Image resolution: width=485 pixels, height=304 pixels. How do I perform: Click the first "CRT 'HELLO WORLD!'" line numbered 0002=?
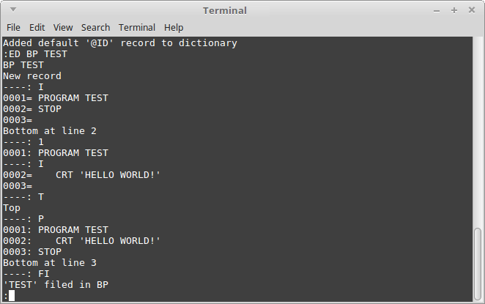81,175
